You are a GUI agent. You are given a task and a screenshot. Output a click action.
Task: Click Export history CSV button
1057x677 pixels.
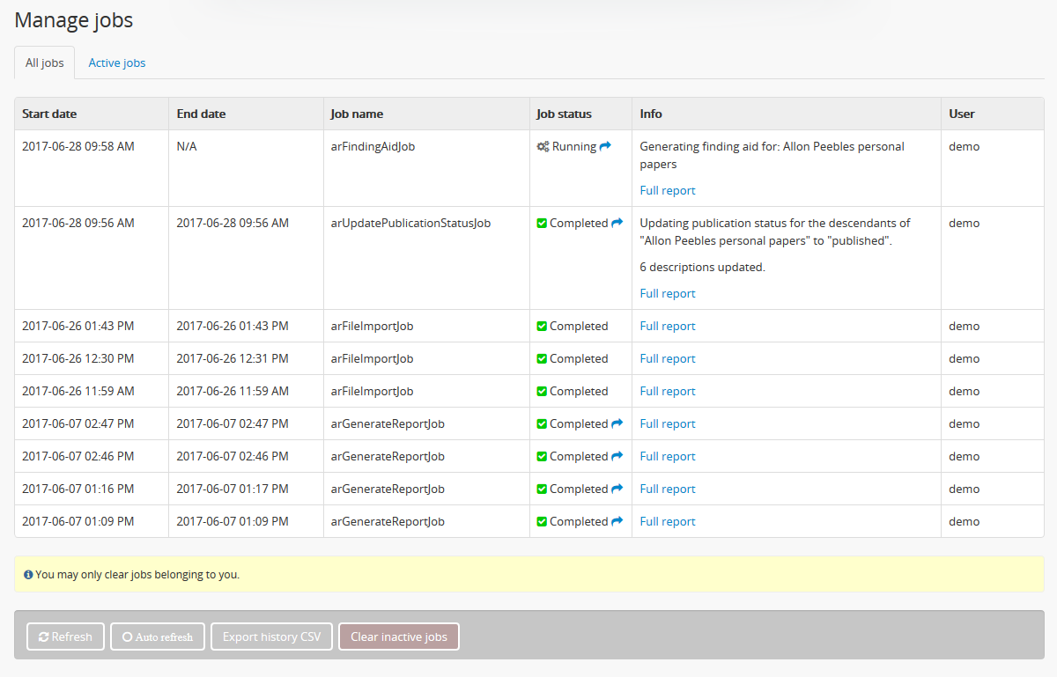271,637
